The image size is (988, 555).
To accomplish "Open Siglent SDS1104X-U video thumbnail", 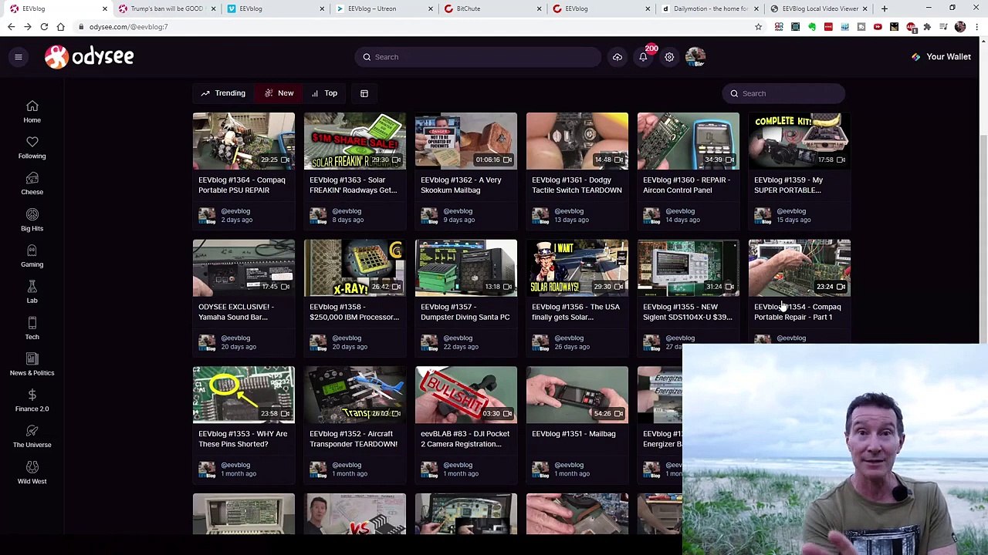I will point(689,268).
